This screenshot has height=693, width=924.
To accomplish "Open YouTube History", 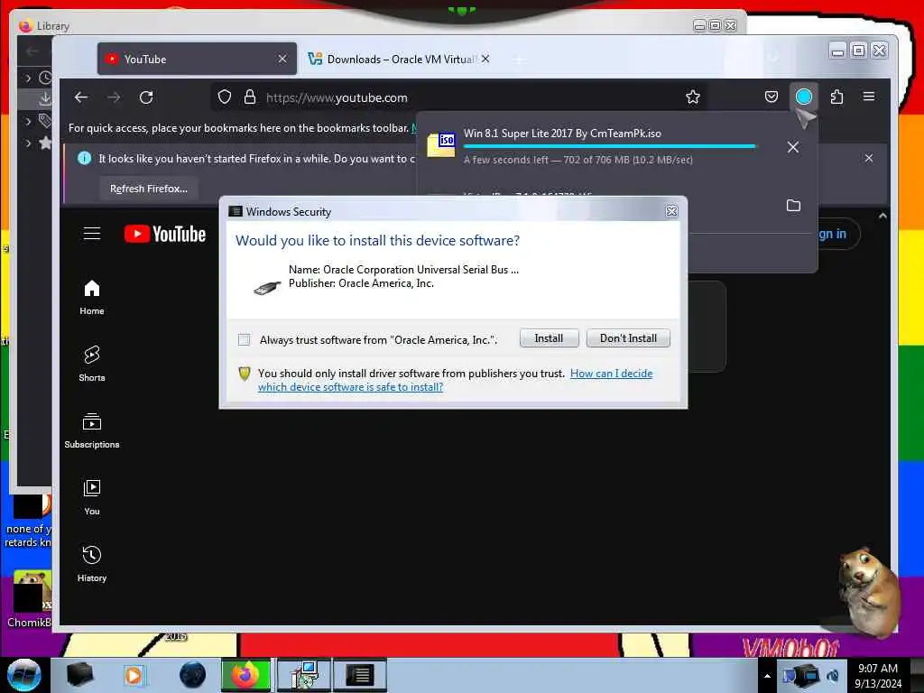I will [x=92, y=565].
